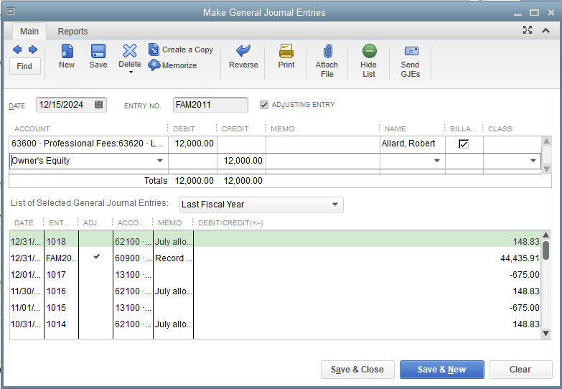Uncheck Billable for Allard, Robert line
Viewport: 562px width, 389px height.
click(464, 144)
